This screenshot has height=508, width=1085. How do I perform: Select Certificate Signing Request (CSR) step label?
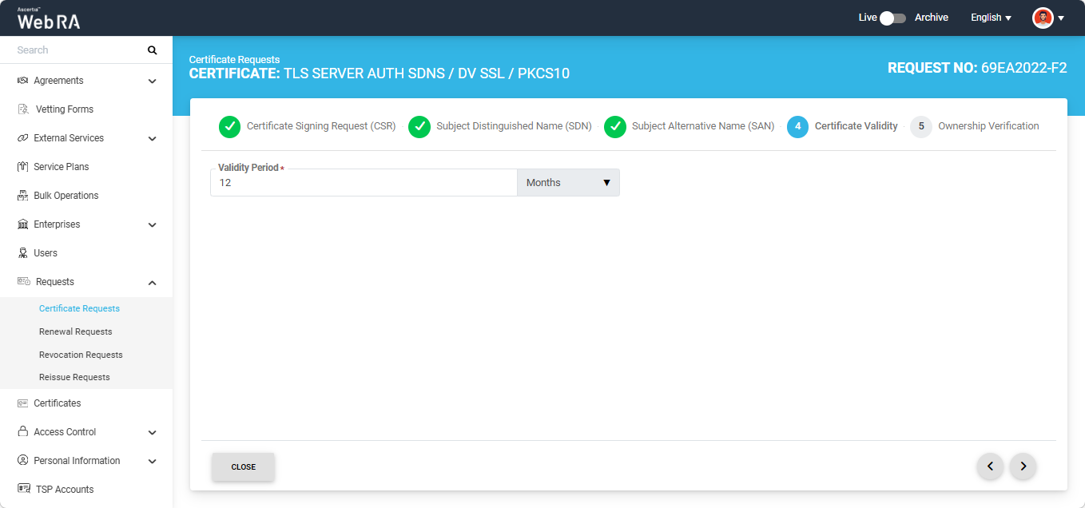[x=321, y=126]
